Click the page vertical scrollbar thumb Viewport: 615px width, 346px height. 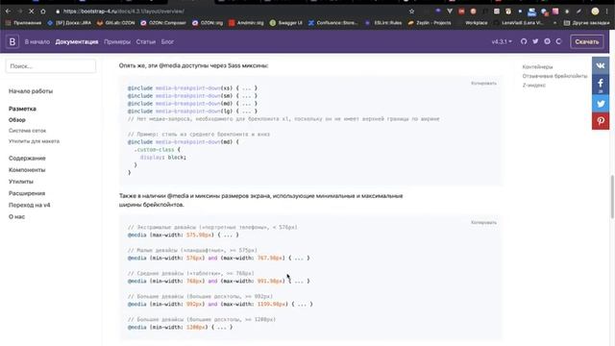click(612, 197)
